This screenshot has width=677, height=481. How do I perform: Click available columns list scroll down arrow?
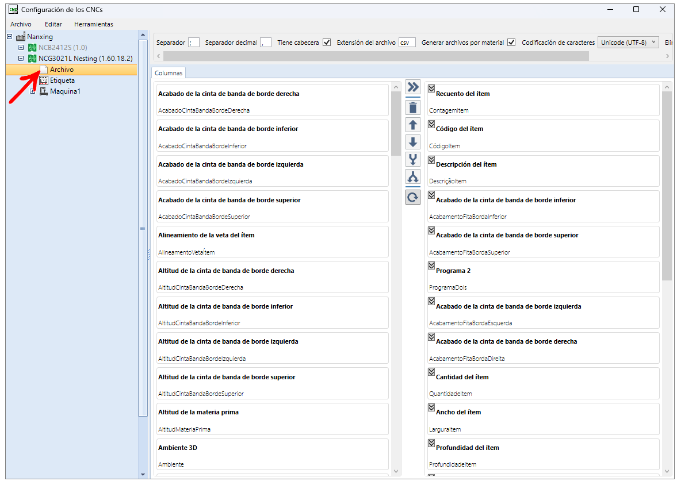click(x=396, y=471)
